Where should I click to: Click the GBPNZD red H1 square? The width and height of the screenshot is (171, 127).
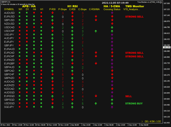[41, 78]
